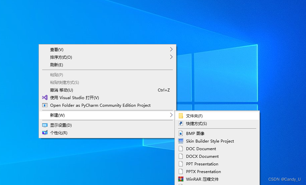
Task: Choose Open Folder as PyCharm Community Edition Project
Action: [108, 105]
